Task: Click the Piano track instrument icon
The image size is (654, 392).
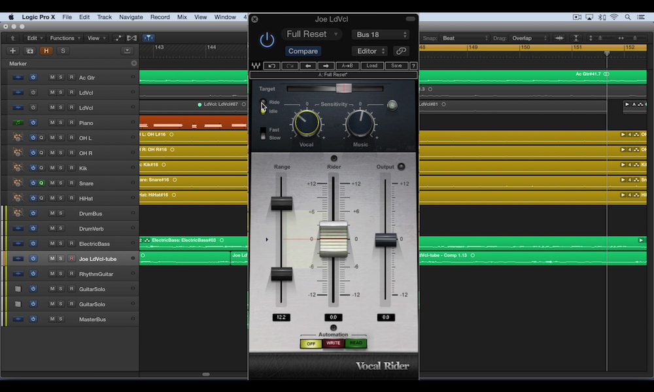Action: click(x=18, y=122)
